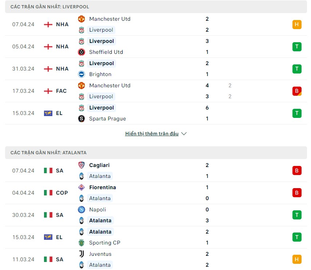Click the Fiorentina club crest icon

point(81,187)
